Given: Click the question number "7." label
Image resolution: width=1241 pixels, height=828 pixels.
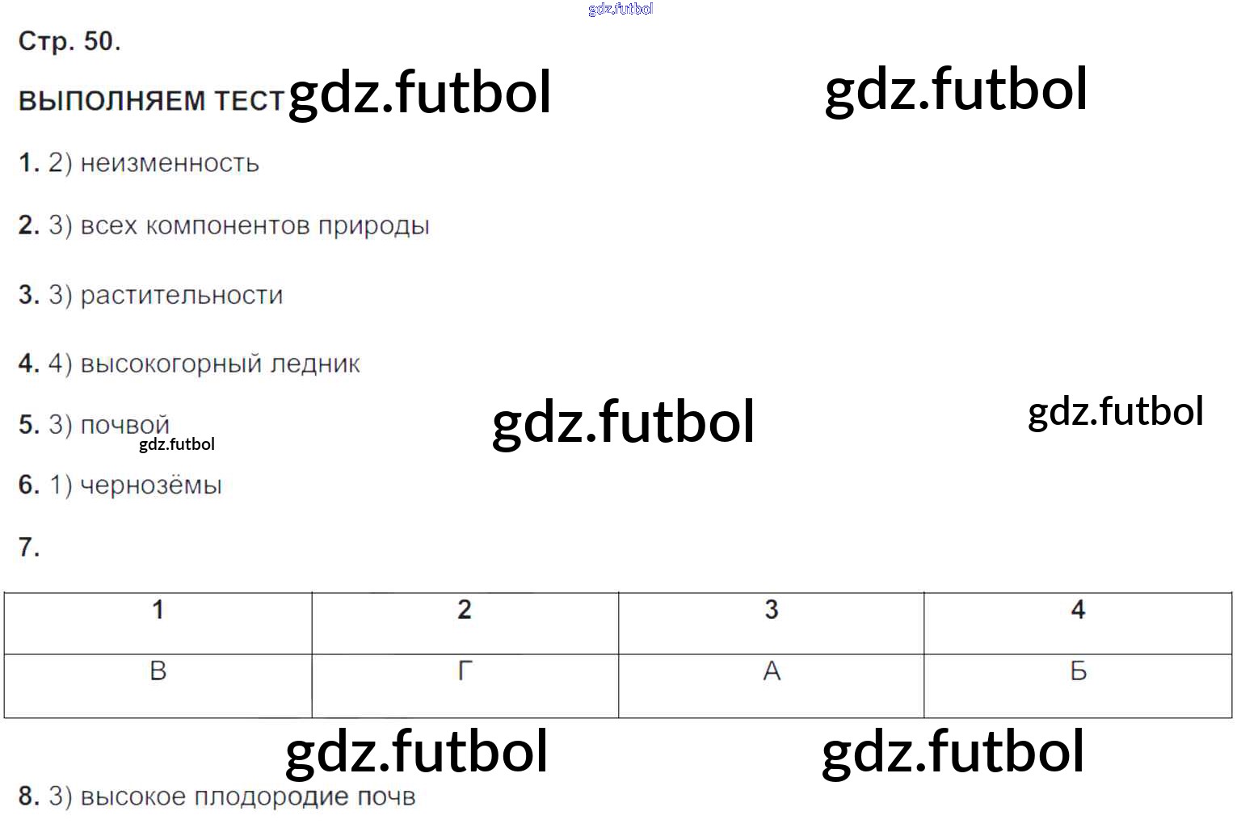Looking at the screenshot, I should 29,547.
